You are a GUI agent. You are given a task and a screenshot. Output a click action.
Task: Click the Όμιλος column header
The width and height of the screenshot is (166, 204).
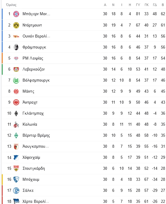point(11,5)
